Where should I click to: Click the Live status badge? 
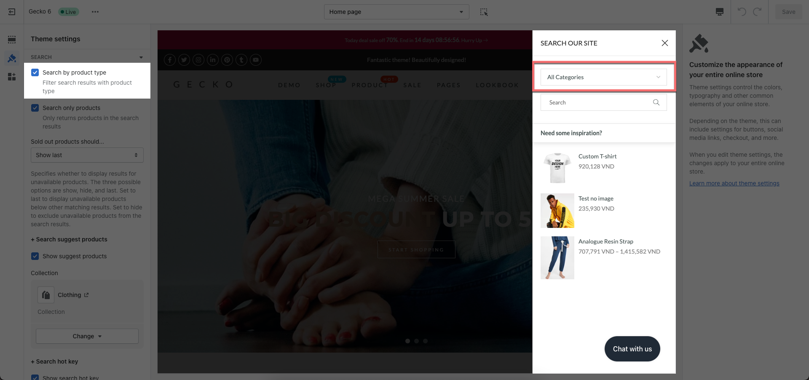[68, 12]
